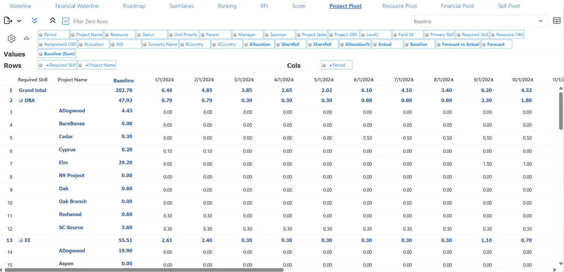
Task: Click the dot icon on Resource OBS chip
Action: [493, 35]
